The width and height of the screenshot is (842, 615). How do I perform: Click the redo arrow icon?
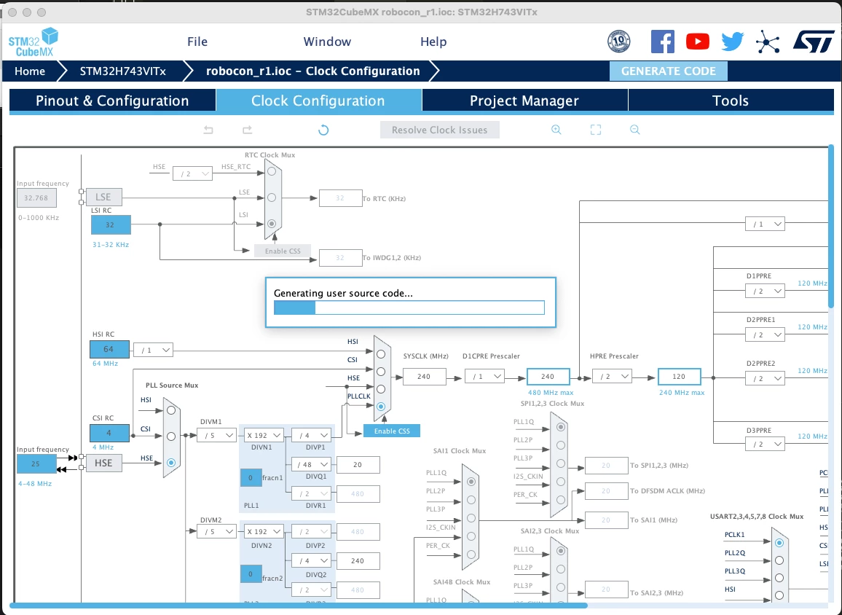(x=247, y=130)
